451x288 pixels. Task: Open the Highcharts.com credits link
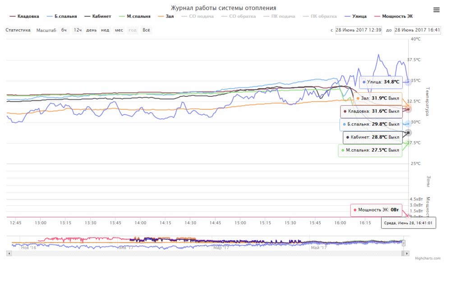(428, 258)
